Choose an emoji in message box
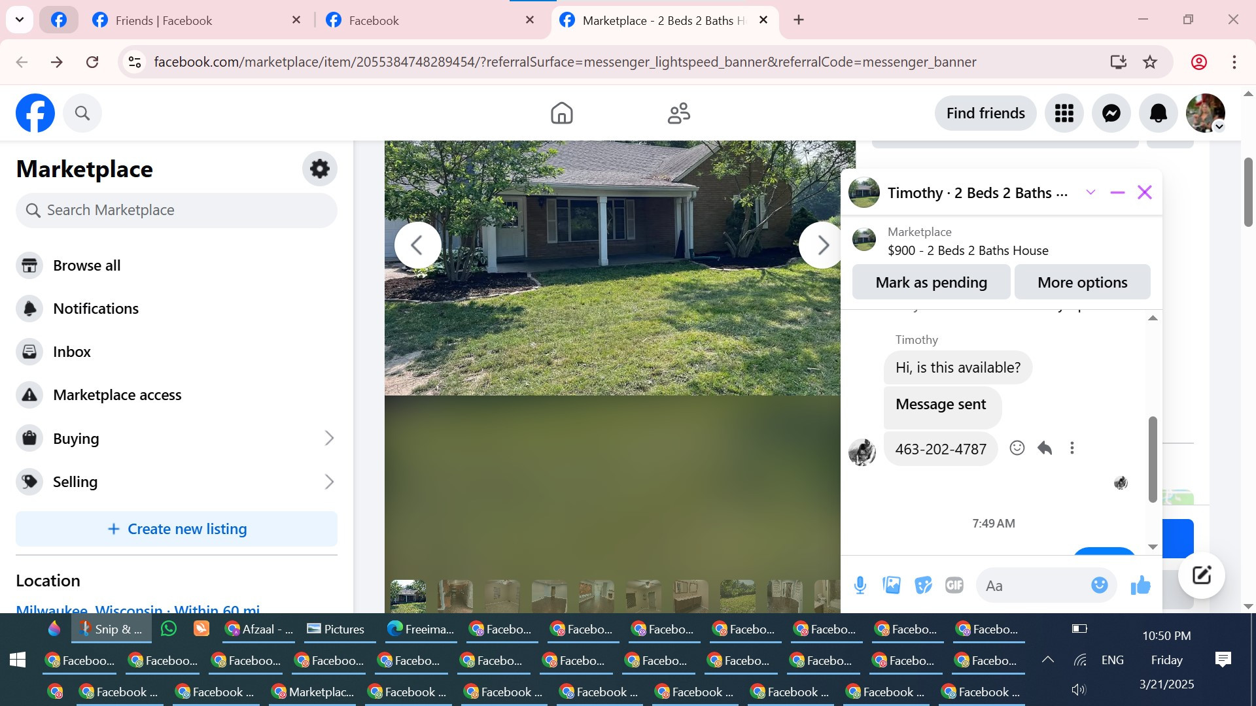This screenshot has height=706, width=1256. coord(1099,585)
